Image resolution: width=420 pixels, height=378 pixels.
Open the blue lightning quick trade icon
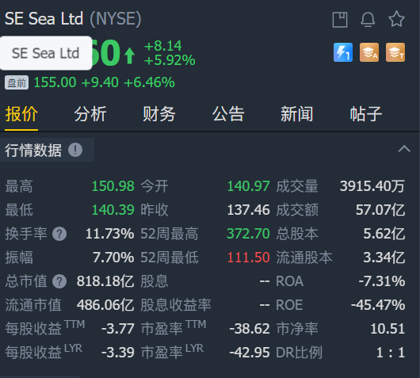[343, 52]
